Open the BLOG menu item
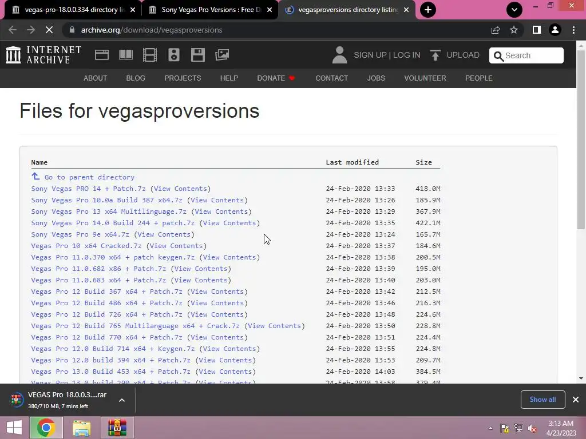Image resolution: width=586 pixels, height=439 pixels. tap(136, 78)
